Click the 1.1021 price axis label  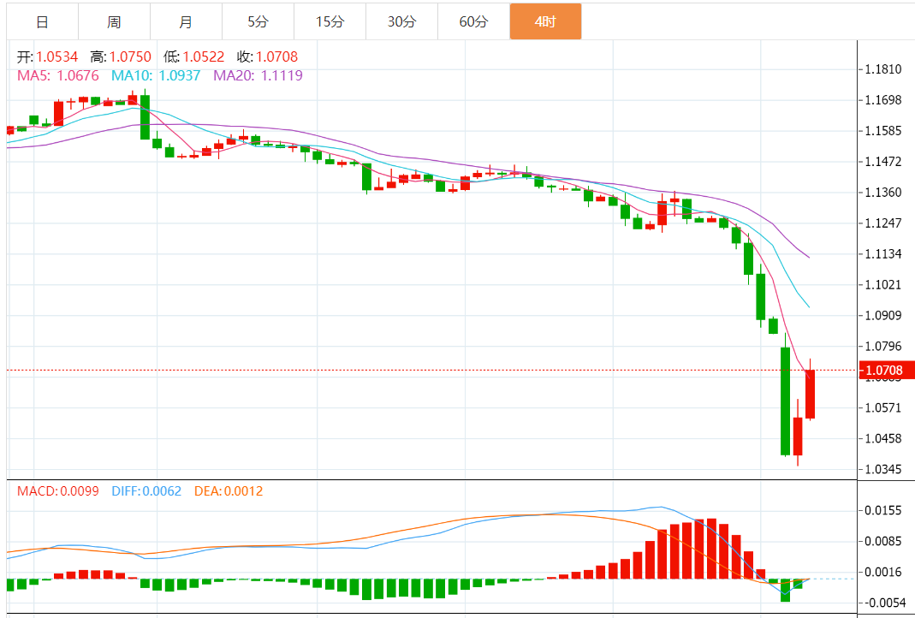pyautogui.click(x=883, y=285)
